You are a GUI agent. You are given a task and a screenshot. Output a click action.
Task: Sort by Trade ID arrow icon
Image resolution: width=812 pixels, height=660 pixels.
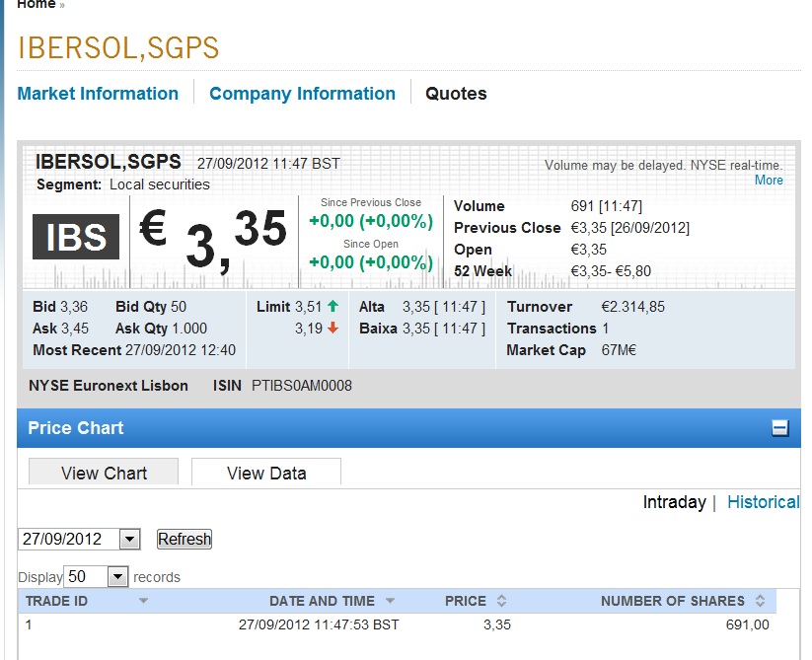(143, 601)
